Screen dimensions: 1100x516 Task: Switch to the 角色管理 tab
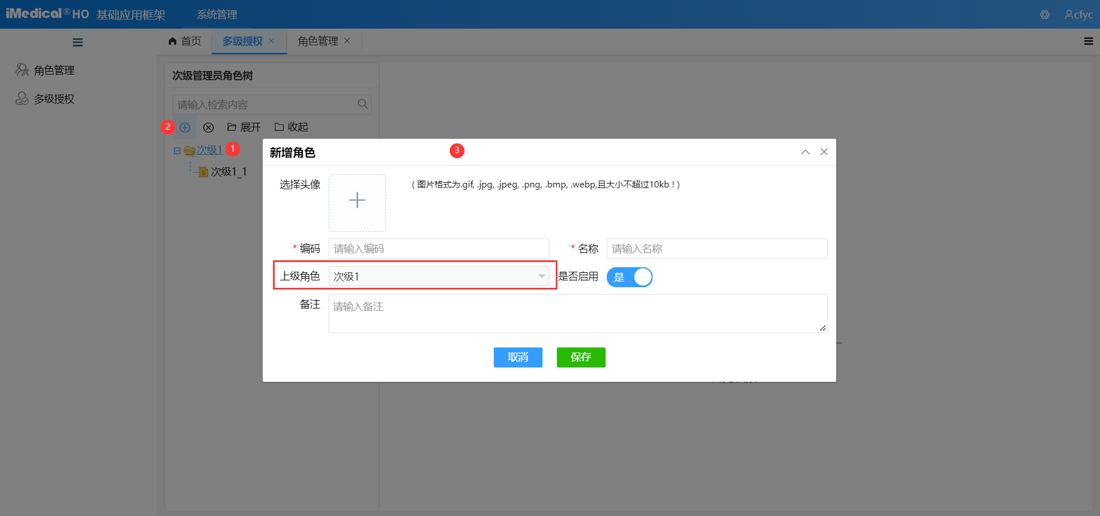coord(317,41)
